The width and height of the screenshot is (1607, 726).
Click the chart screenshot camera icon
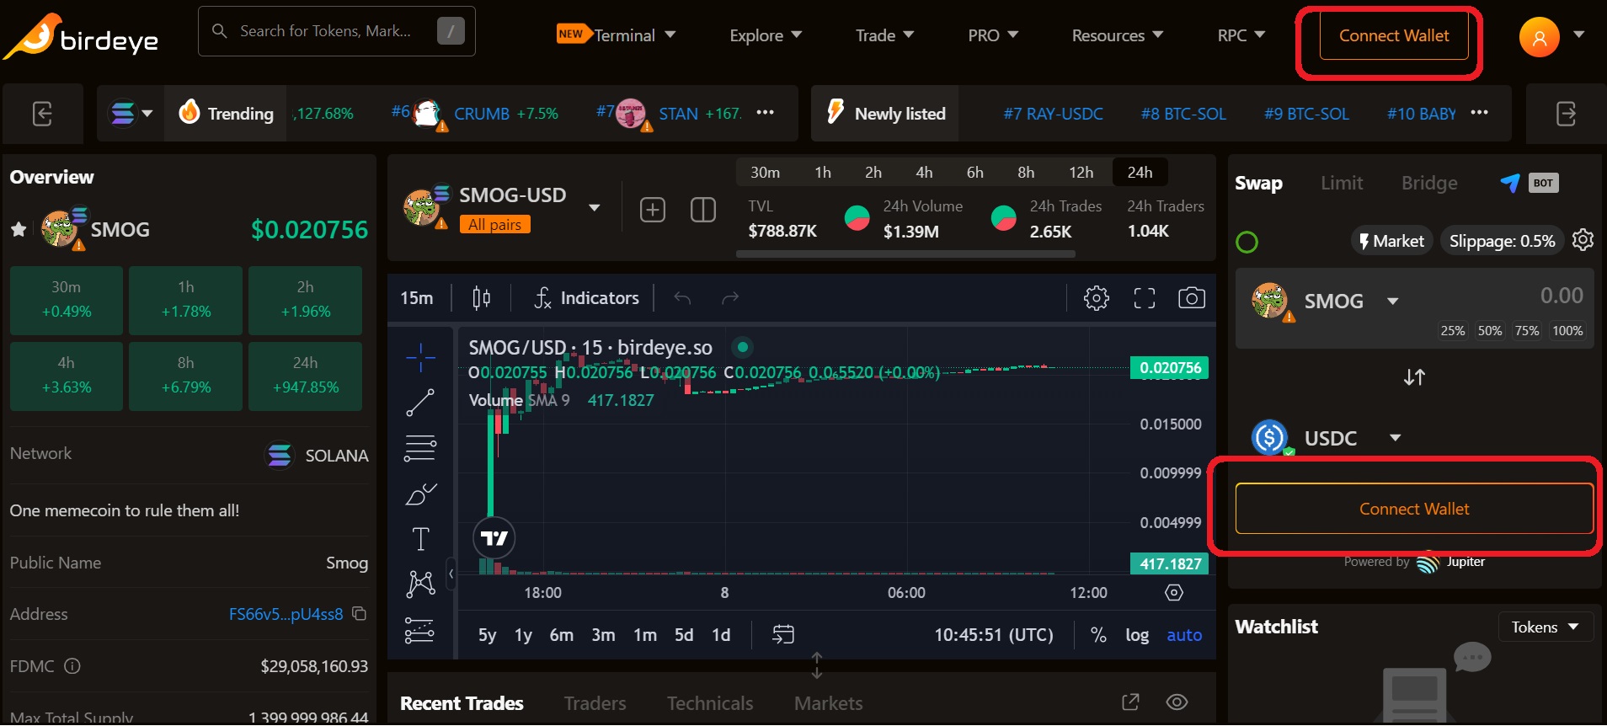[x=1191, y=298]
